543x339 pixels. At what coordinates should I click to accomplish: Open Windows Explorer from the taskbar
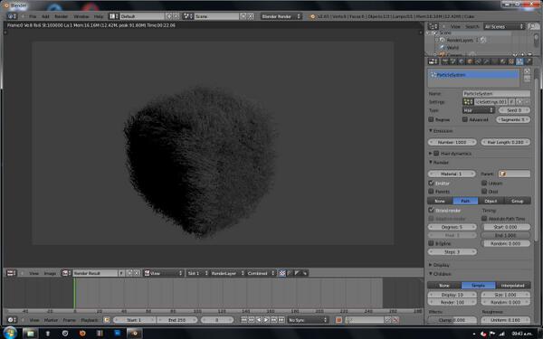(x=31, y=333)
